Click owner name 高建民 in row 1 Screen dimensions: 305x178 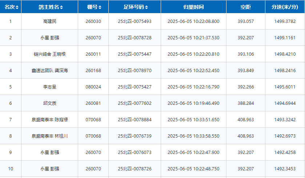coord(49,21)
